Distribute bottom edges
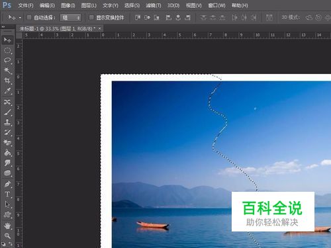The height and width of the screenshot is (248, 331). (x=222, y=17)
